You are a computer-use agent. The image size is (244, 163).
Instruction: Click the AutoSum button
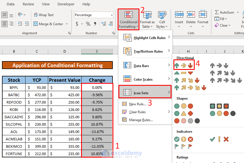point(224,12)
